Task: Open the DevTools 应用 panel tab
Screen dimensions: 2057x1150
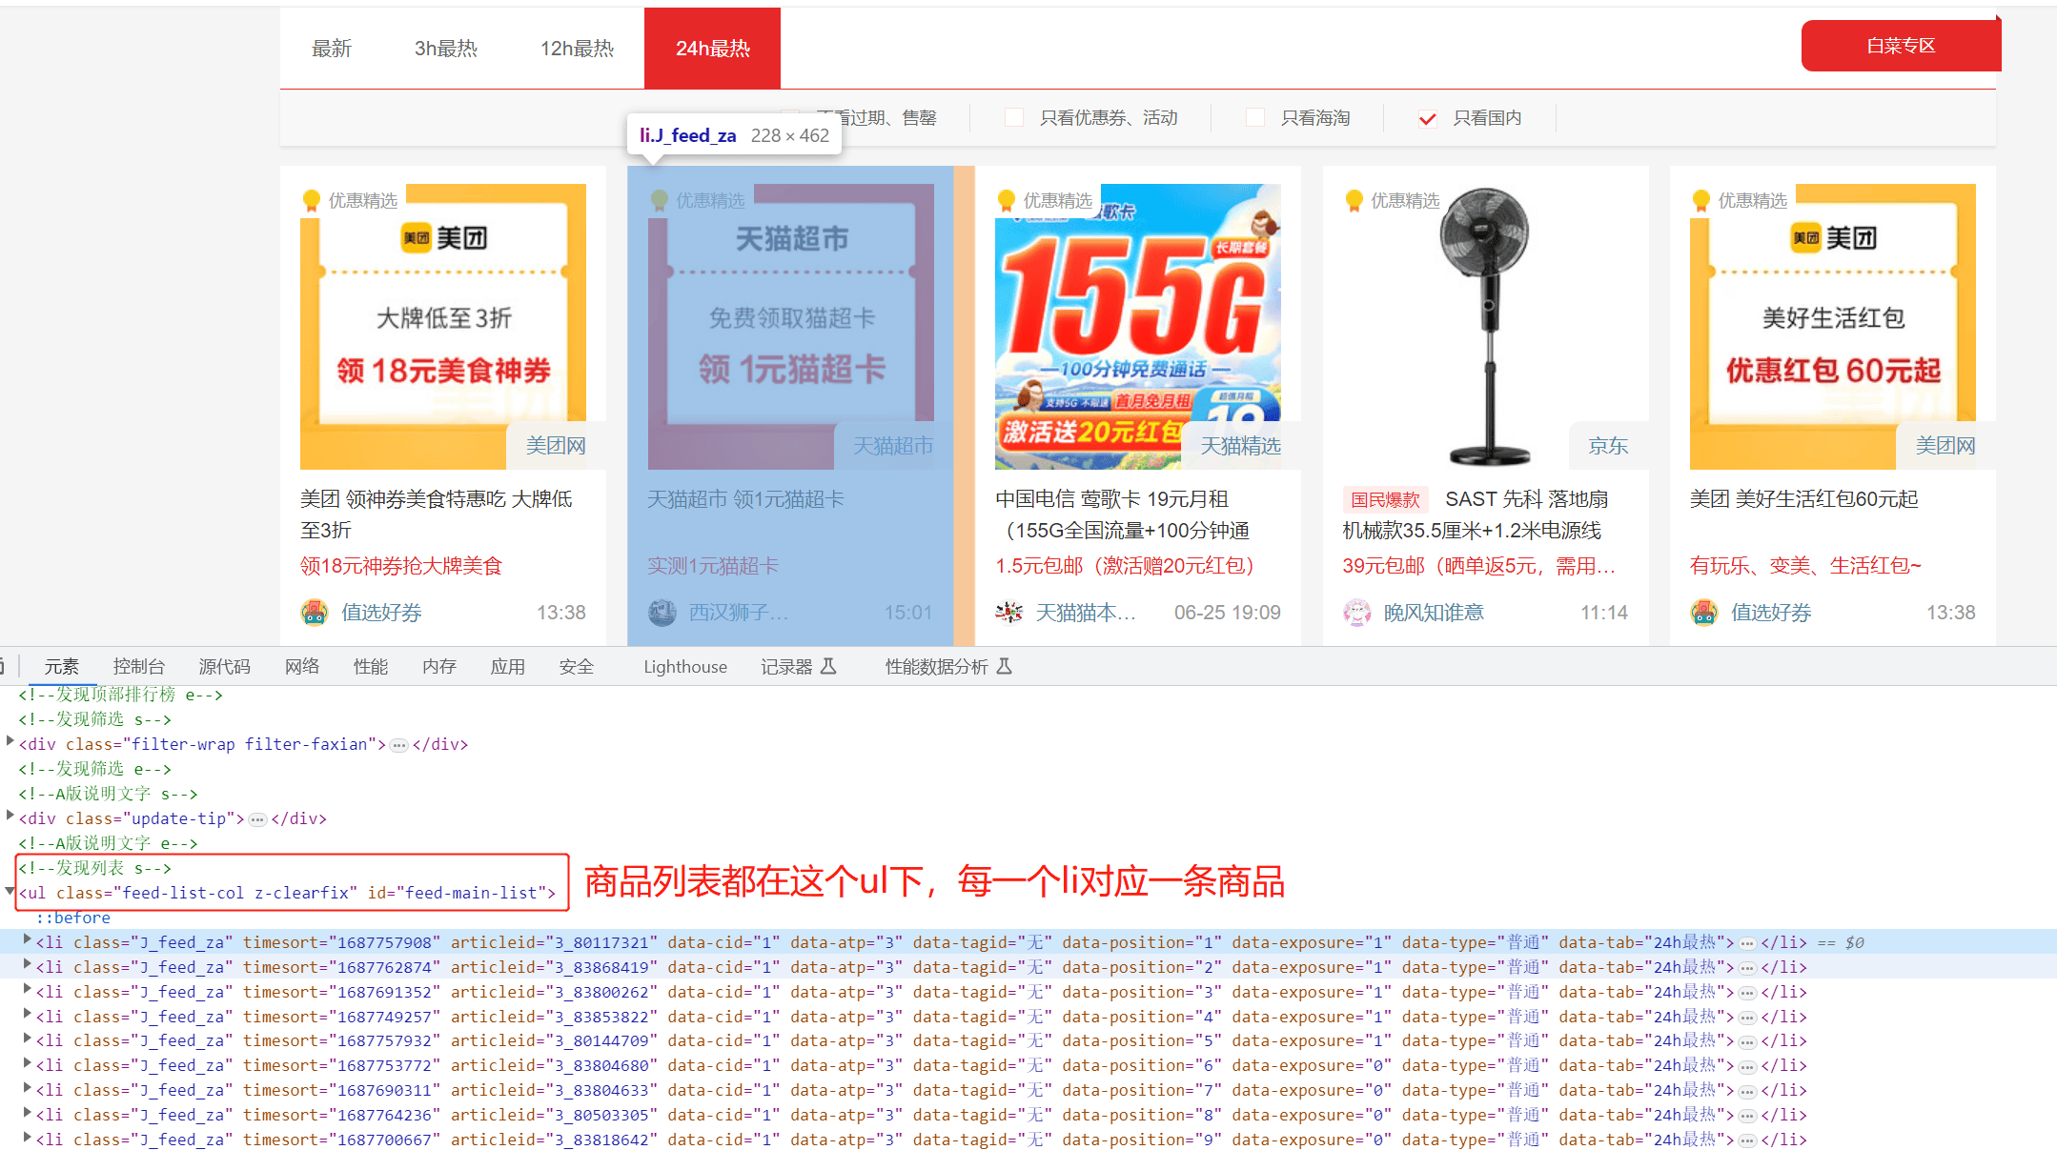Action: (x=508, y=667)
